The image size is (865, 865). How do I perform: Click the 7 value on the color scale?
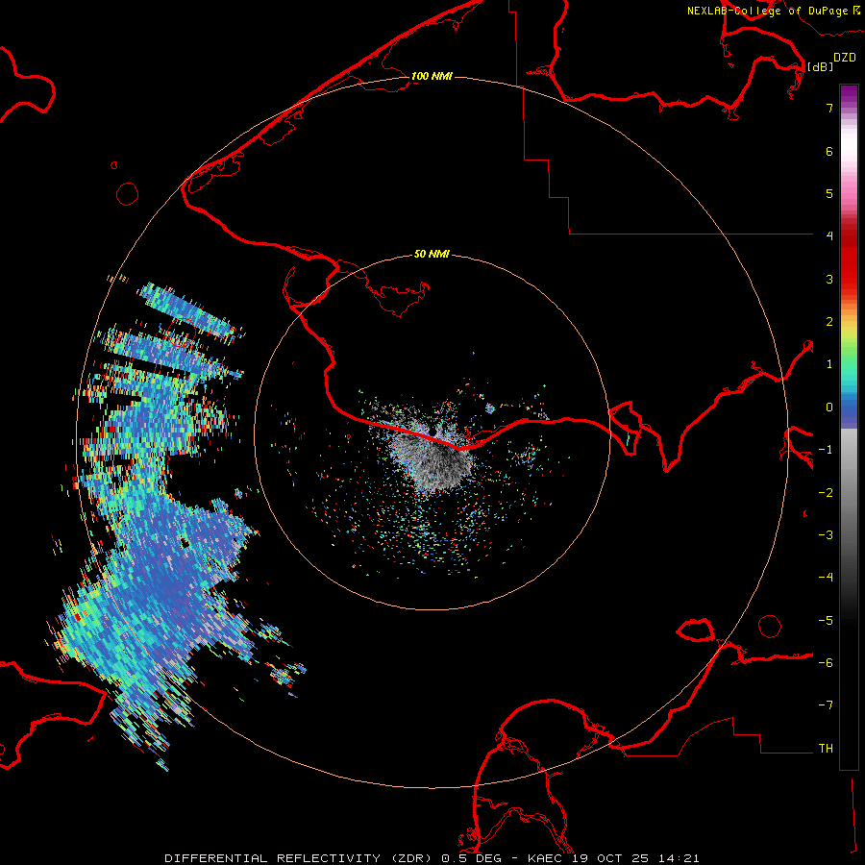829,108
